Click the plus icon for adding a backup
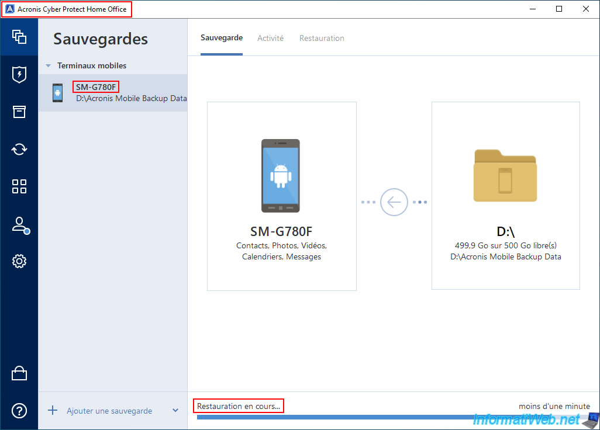 pos(53,411)
